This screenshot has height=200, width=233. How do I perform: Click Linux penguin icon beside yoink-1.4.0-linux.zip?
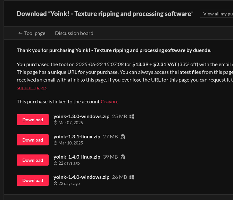click(x=122, y=157)
